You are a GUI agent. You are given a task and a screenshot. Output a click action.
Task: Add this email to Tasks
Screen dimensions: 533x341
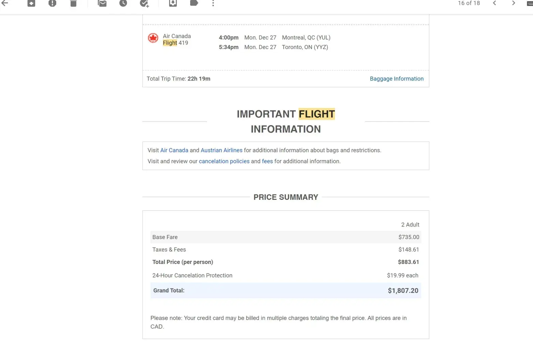point(144,3)
